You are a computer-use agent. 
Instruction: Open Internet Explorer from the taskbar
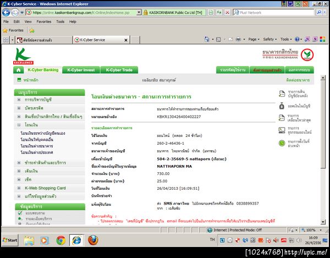(x=76, y=240)
